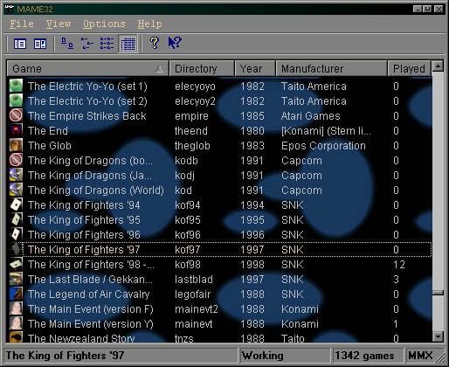Viewport: 449px width, 367px height.
Task: Sort by the Manufacturer column header
Action: pyautogui.click(x=331, y=69)
